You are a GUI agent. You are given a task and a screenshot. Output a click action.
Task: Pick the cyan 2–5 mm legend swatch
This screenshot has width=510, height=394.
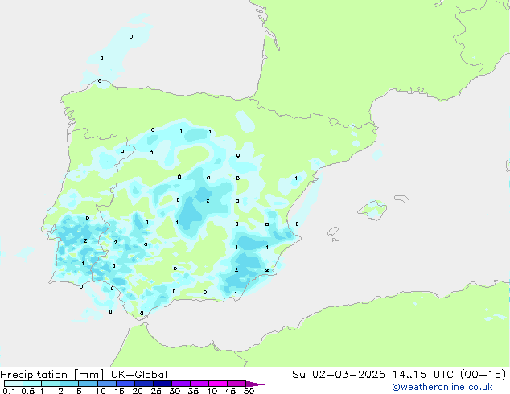tap(69, 384)
